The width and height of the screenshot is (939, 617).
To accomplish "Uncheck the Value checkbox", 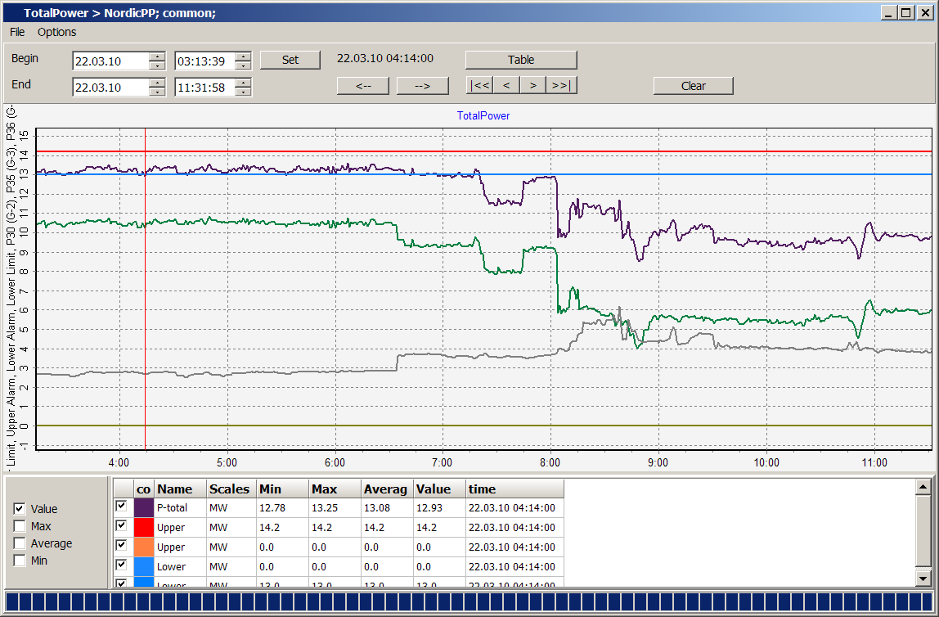I will point(19,509).
